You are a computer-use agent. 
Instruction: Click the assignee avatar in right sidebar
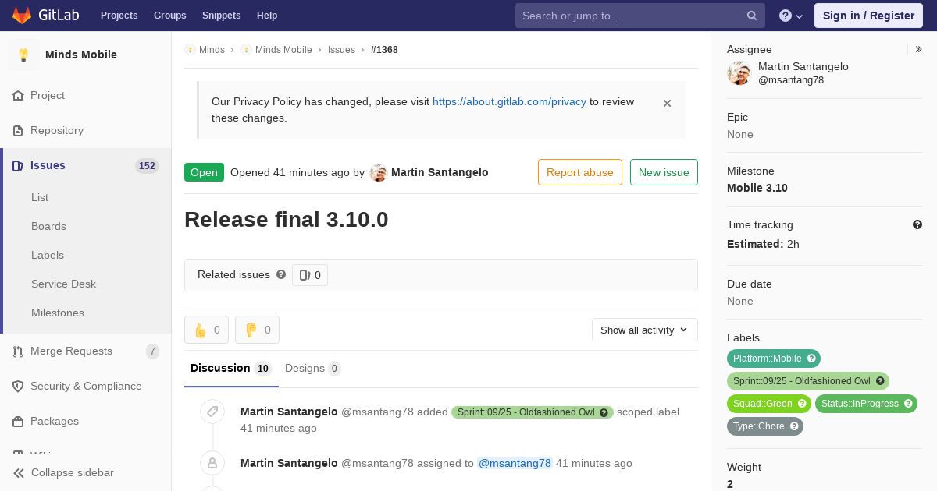coord(739,73)
